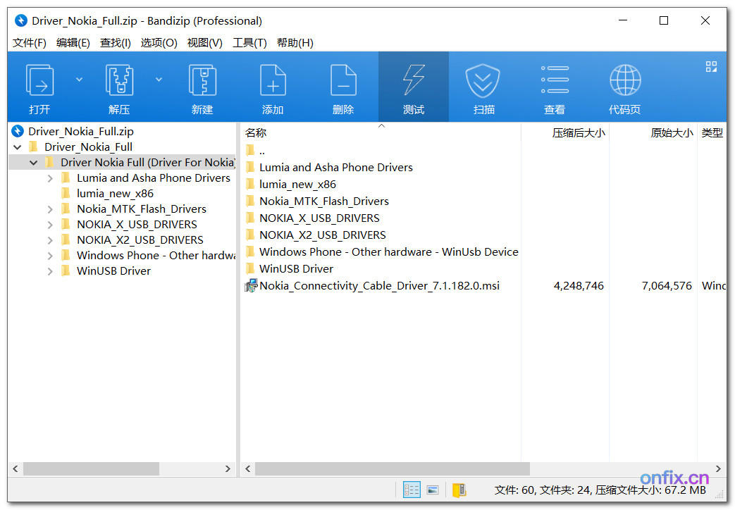This screenshot has width=735, height=510.
Task: Click the New archive (新建) icon
Action: [x=202, y=86]
